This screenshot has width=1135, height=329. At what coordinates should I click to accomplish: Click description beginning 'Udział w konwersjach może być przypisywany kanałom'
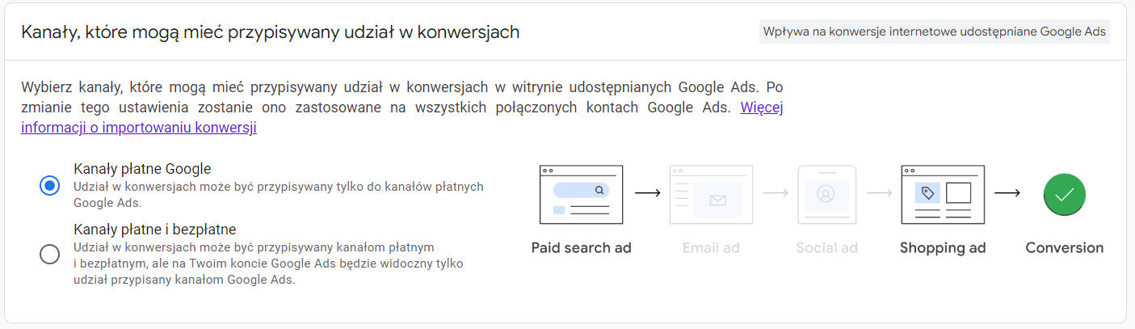pyautogui.click(x=268, y=264)
